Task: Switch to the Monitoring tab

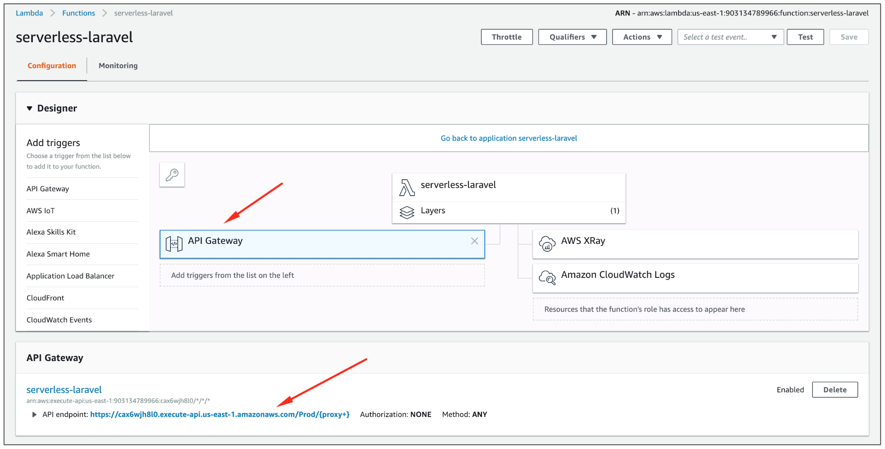Action: (x=118, y=65)
